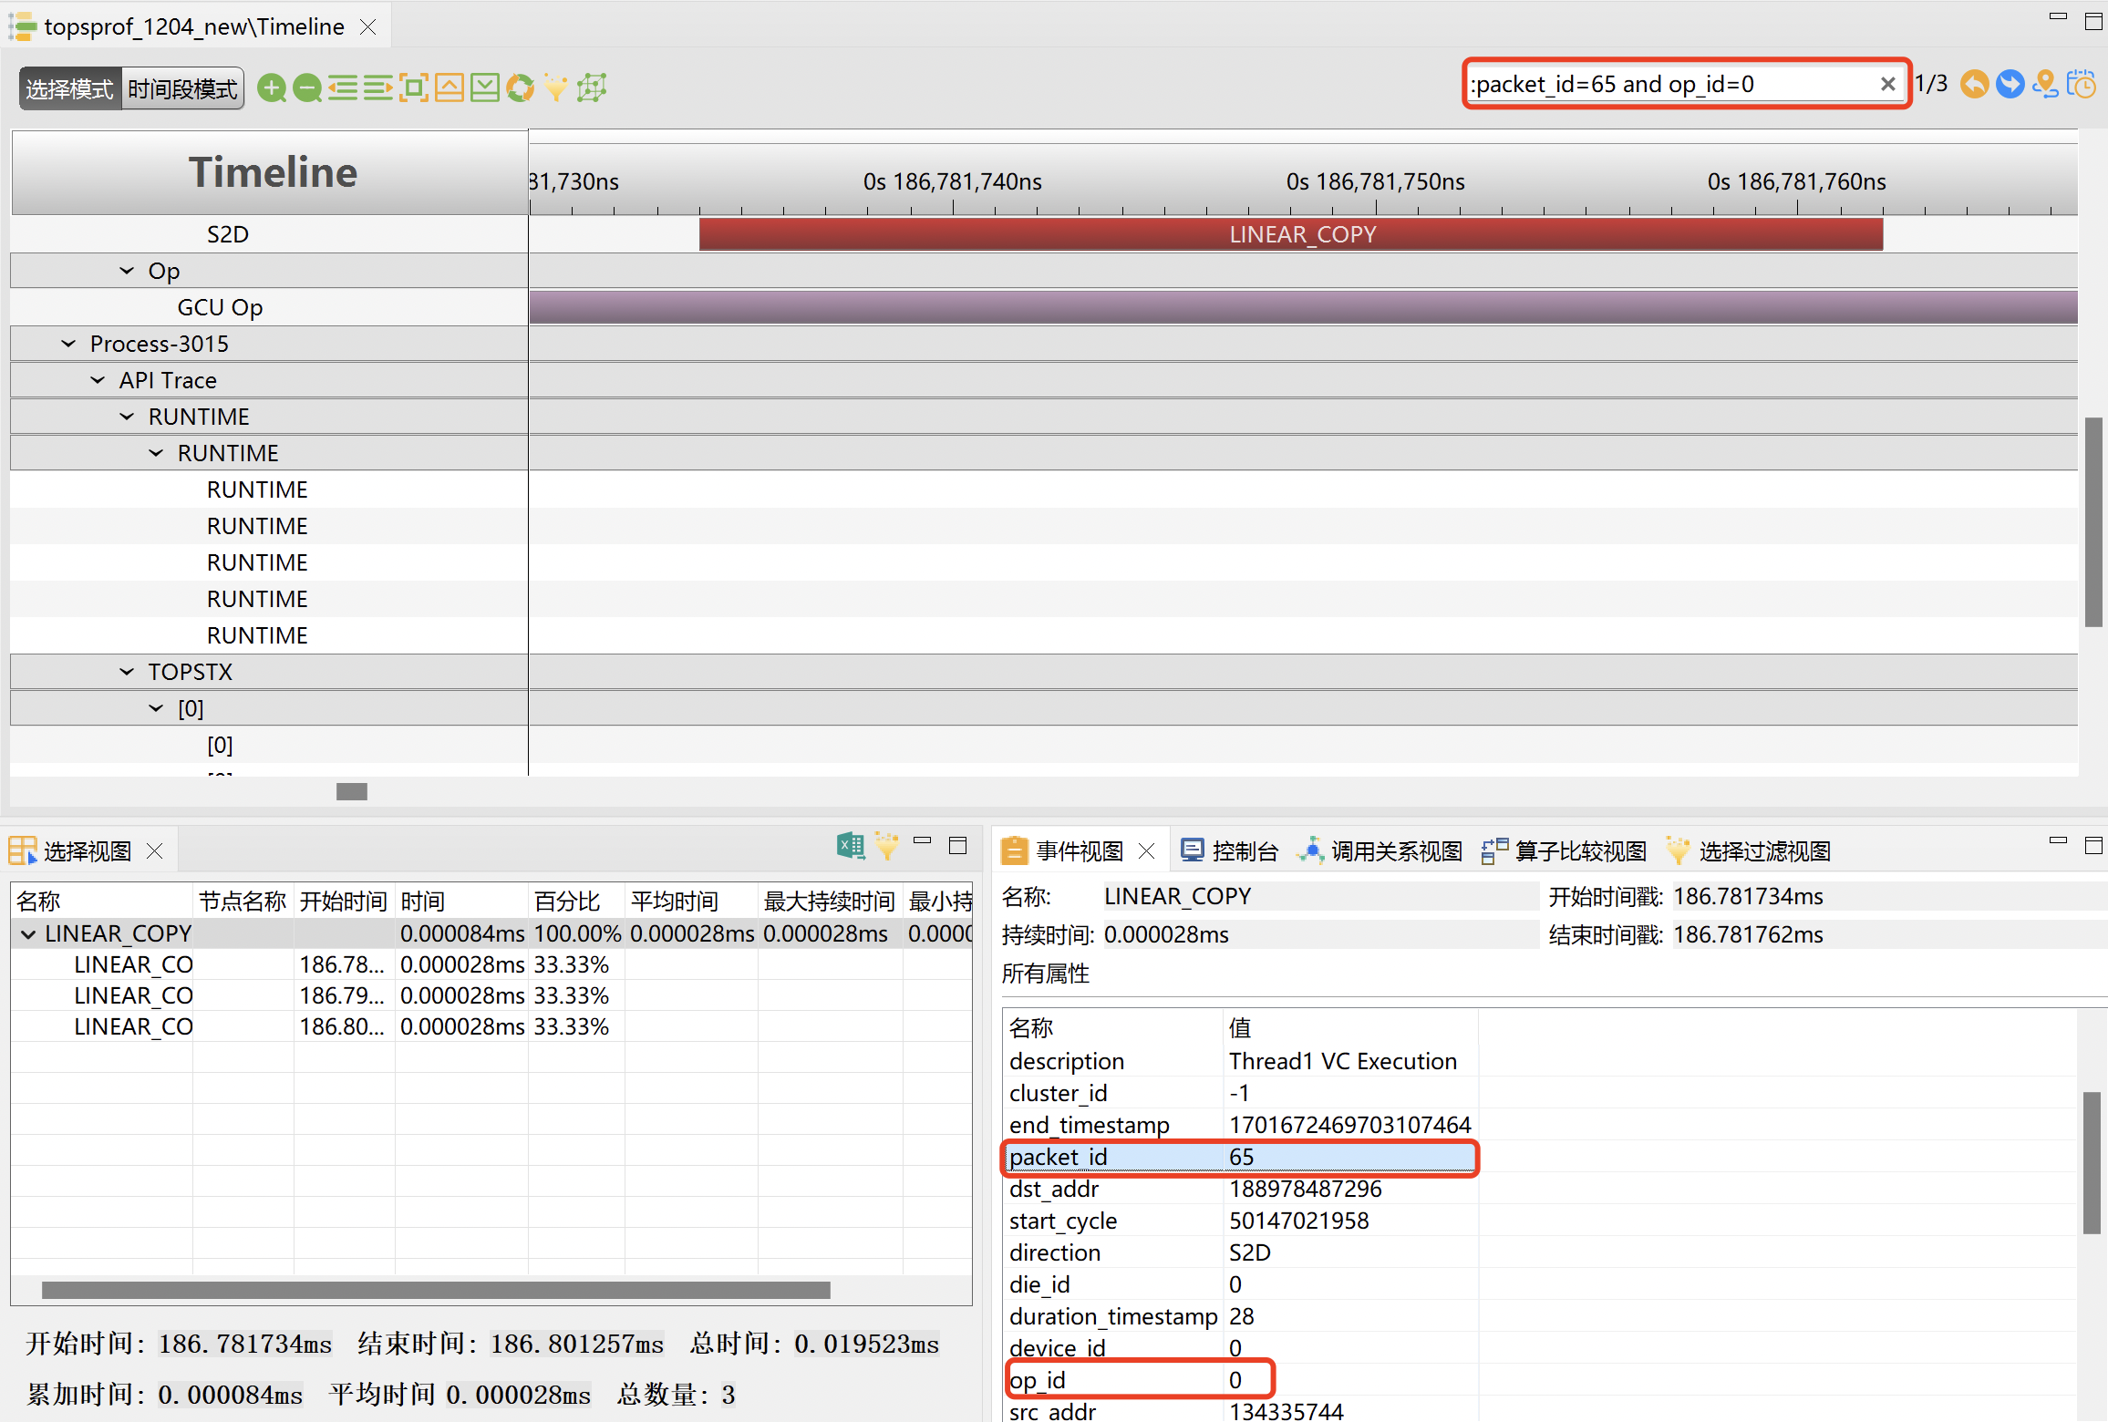Collapse the TOPSTX row
The image size is (2108, 1422).
click(x=127, y=672)
